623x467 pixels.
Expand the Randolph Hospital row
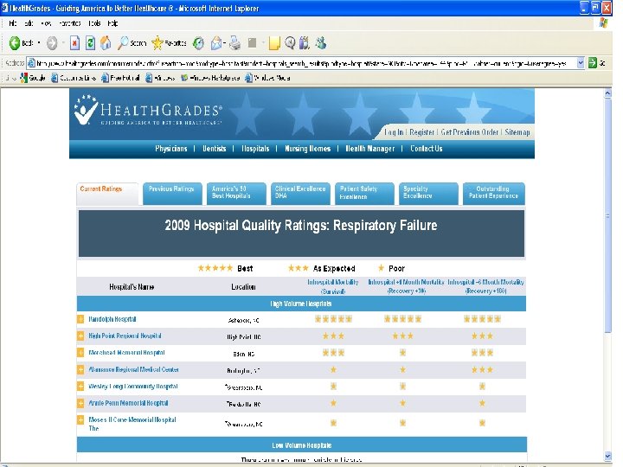click(x=80, y=319)
